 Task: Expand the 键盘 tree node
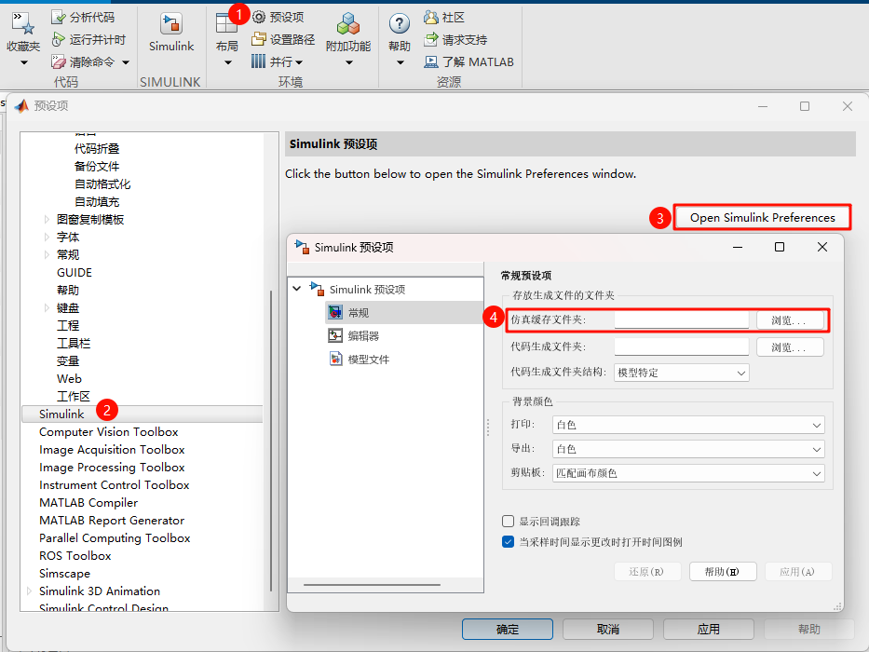tap(47, 307)
